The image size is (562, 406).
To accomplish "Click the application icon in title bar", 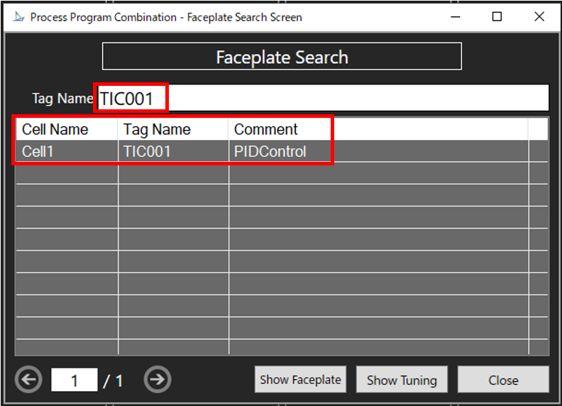I will click(x=18, y=17).
